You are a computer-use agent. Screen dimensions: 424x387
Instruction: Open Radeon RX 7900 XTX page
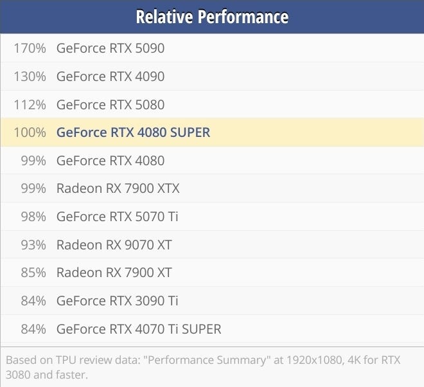tap(118, 188)
